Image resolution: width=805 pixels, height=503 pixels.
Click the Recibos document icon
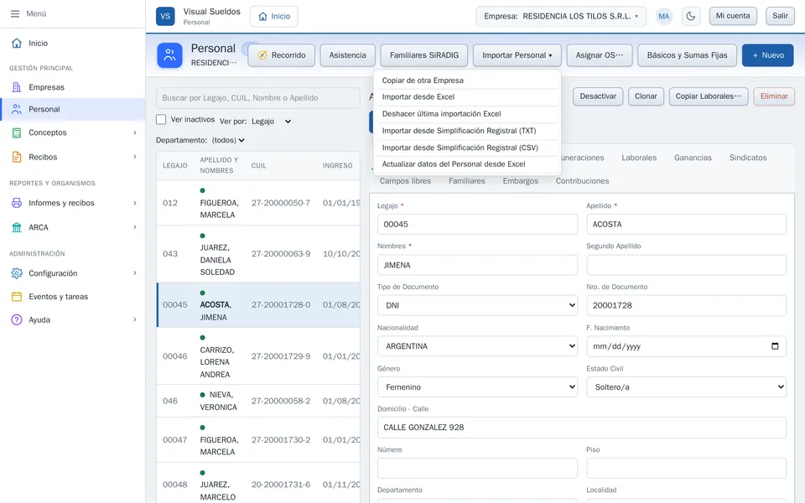[x=17, y=157]
